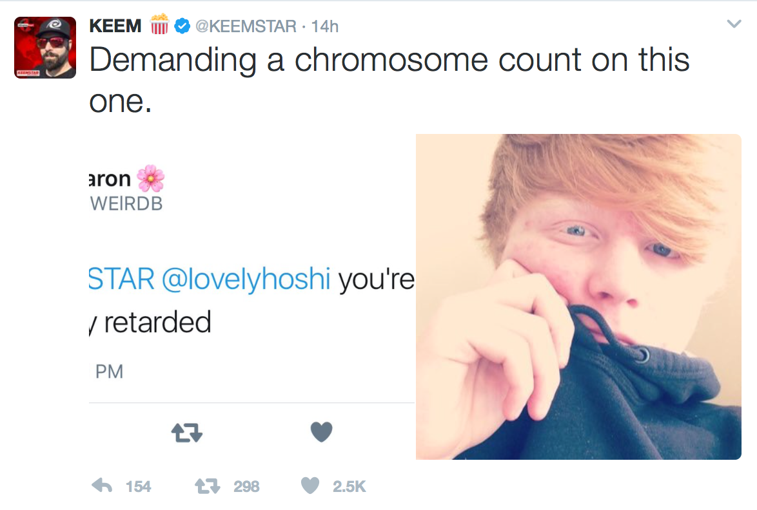Click the WEIRDB handle in the embedded screenshot
Screen dimensions: 757x510
(x=126, y=203)
